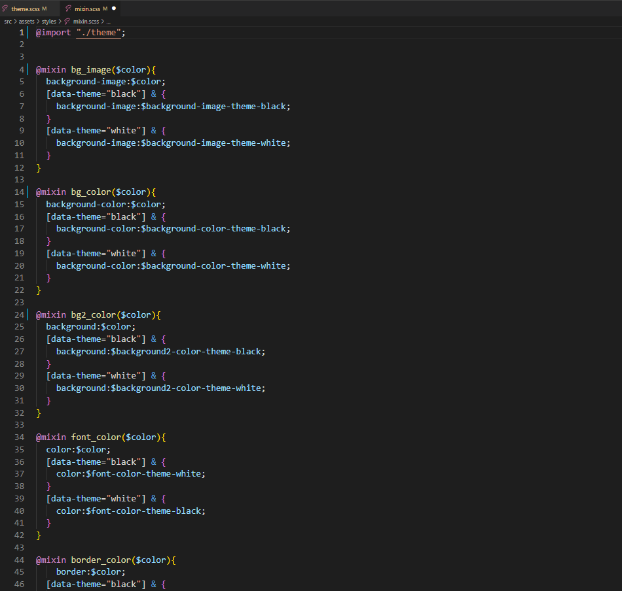Click closing brace on line 42
The height and width of the screenshot is (591, 622).
[39, 535]
